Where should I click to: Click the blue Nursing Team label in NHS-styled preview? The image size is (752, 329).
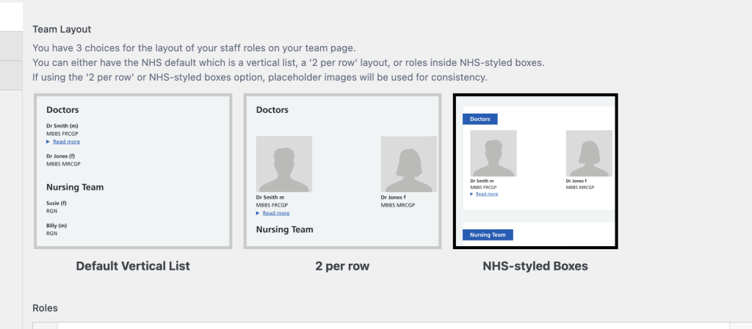point(488,234)
